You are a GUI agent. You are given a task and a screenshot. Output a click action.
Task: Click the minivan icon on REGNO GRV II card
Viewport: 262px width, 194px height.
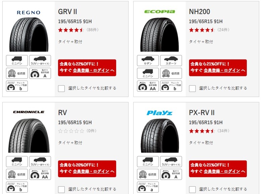(x=17, y=61)
